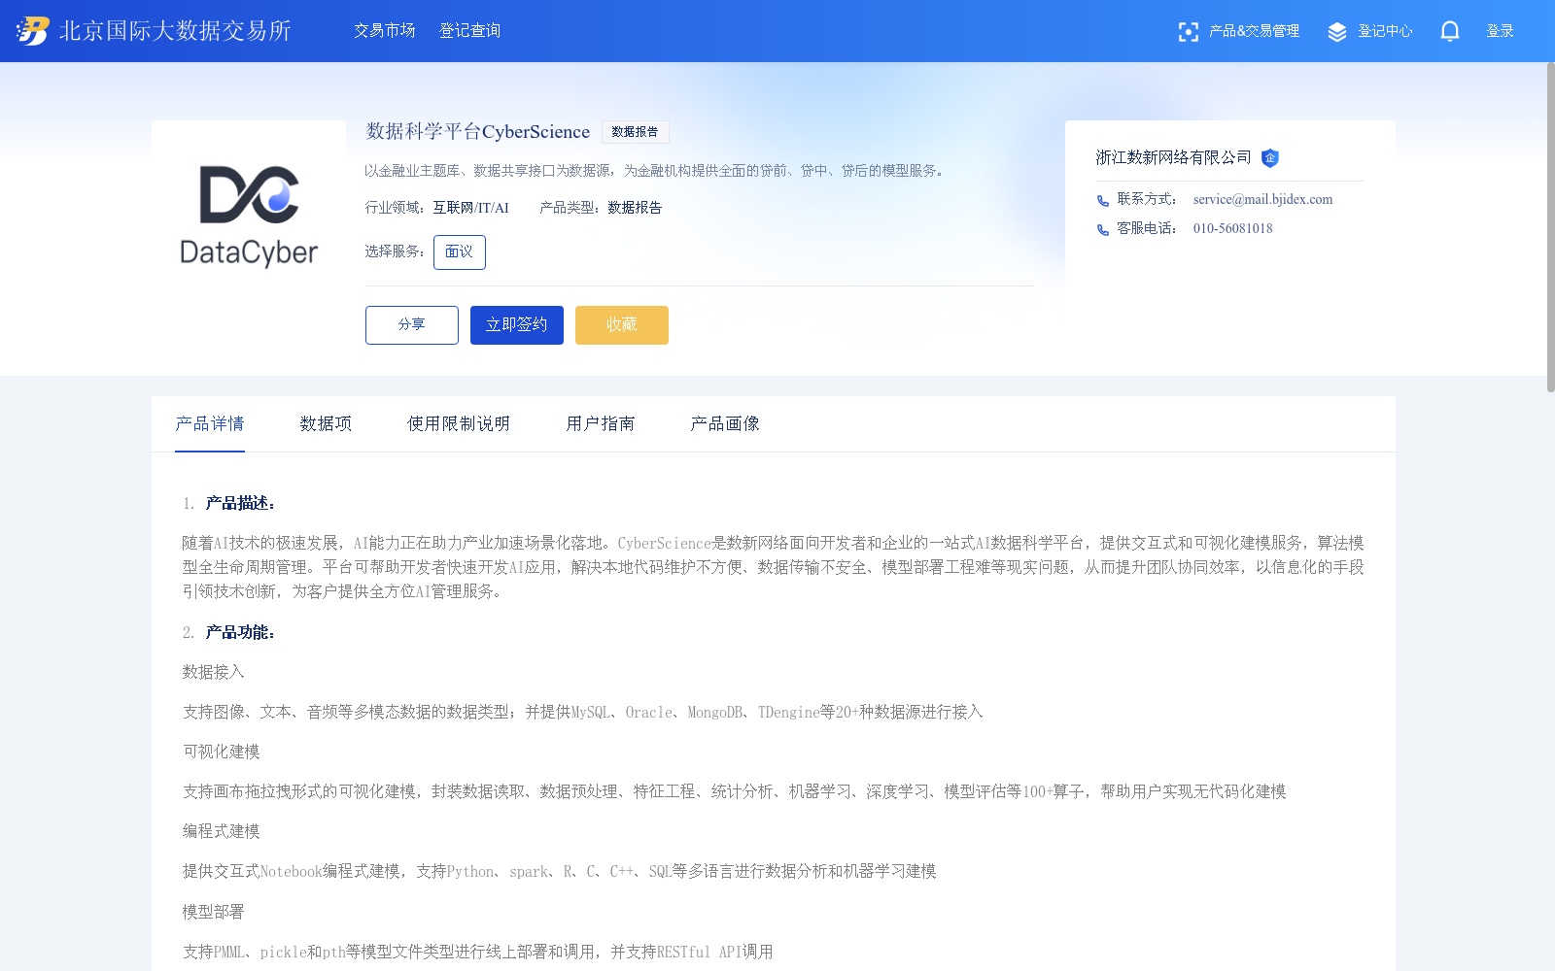Click the email service@mail.bjidex.com
This screenshot has width=1555, height=971.
click(1262, 200)
